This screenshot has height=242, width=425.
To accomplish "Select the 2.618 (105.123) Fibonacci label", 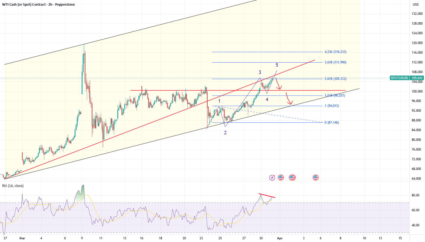I will pos(335,79).
